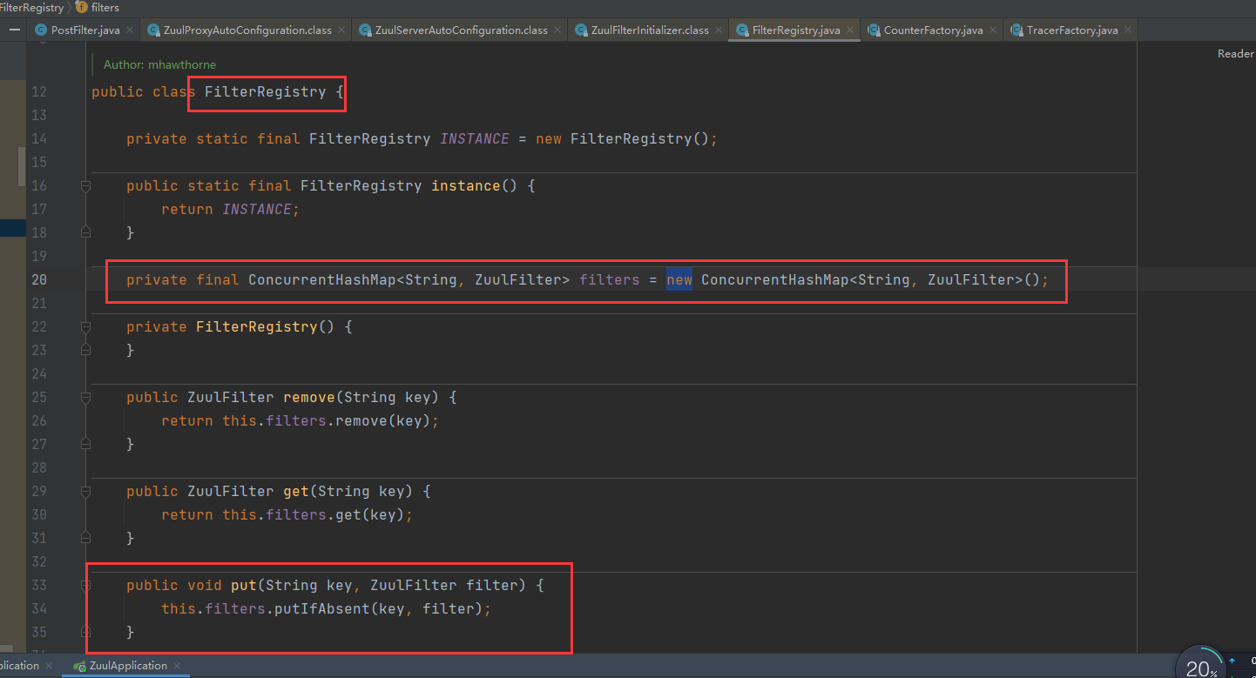The image size is (1256, 678).
Task: Click fold end marker on line 31
Action: [85, 538]
